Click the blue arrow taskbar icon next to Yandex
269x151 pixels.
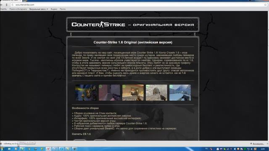[55, 149]
